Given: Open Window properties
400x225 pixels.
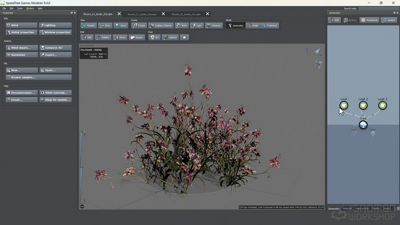Looking at the screenshot, I should click(55, 32).
